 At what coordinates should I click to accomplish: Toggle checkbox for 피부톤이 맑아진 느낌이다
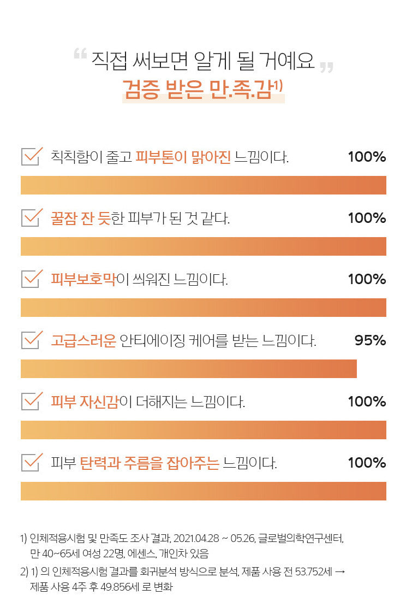[30, 156]
